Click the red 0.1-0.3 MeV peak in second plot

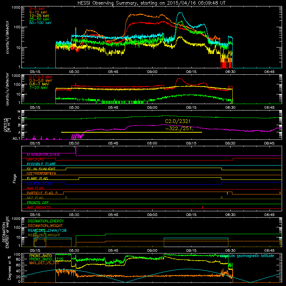[x=179, y=79]
